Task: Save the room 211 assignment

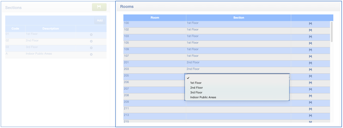Action: 310,109
